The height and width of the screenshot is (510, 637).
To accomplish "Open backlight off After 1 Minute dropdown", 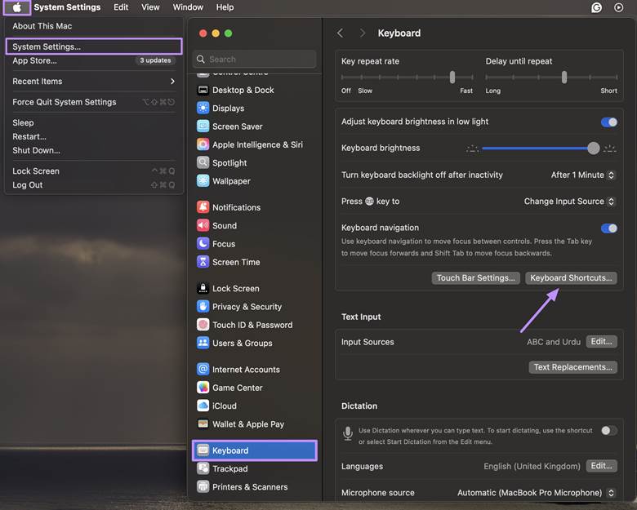I will point(583,175).
